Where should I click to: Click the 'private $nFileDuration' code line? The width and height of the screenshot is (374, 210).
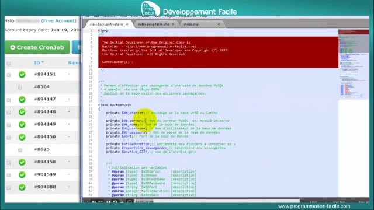171,144
